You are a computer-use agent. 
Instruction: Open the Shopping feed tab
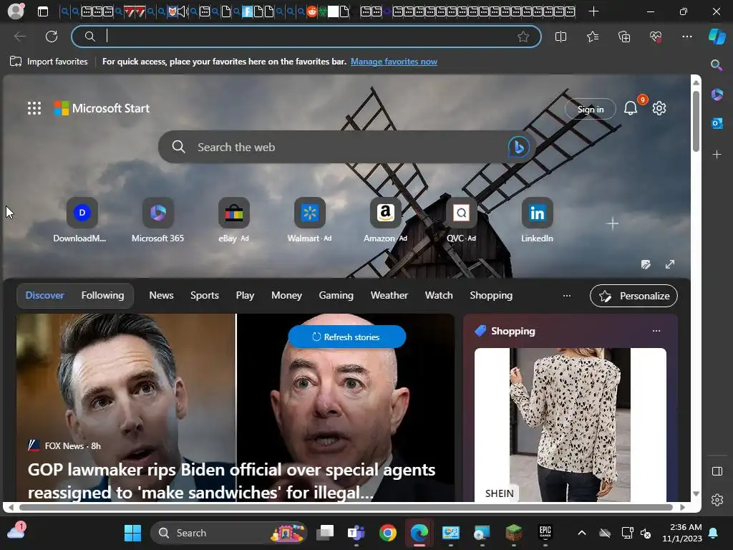point(491,296)
